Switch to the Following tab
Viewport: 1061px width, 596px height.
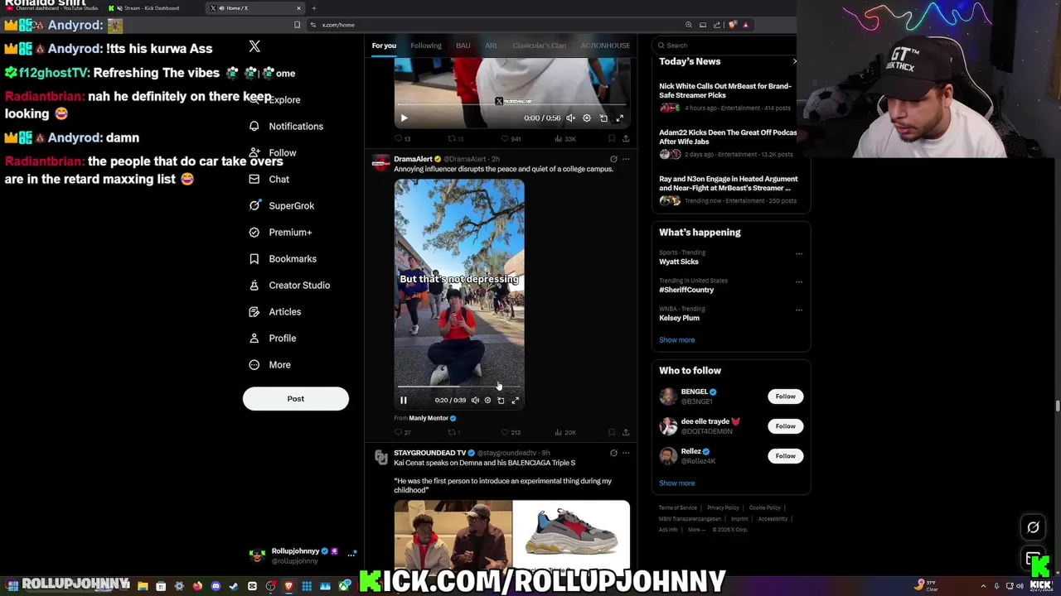pos(426,46)
